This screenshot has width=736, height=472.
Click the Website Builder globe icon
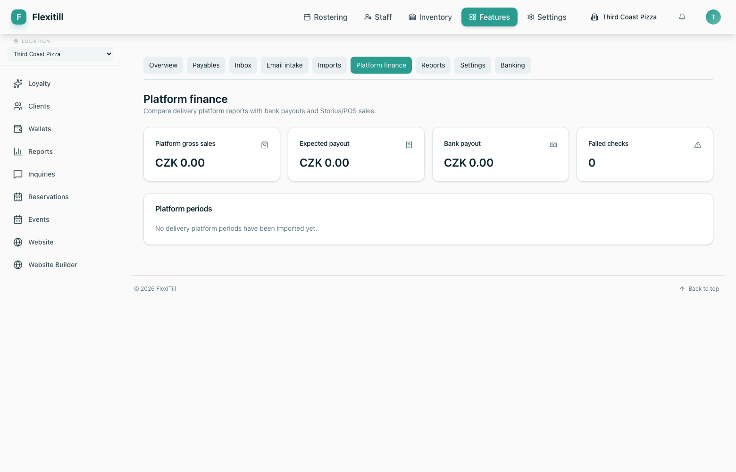[x=18, y=265]
